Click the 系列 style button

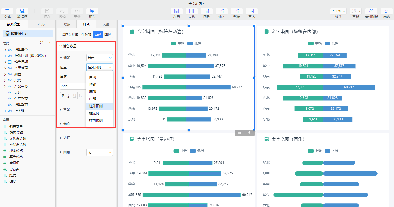pyautogui.click(x=98, y=35)
